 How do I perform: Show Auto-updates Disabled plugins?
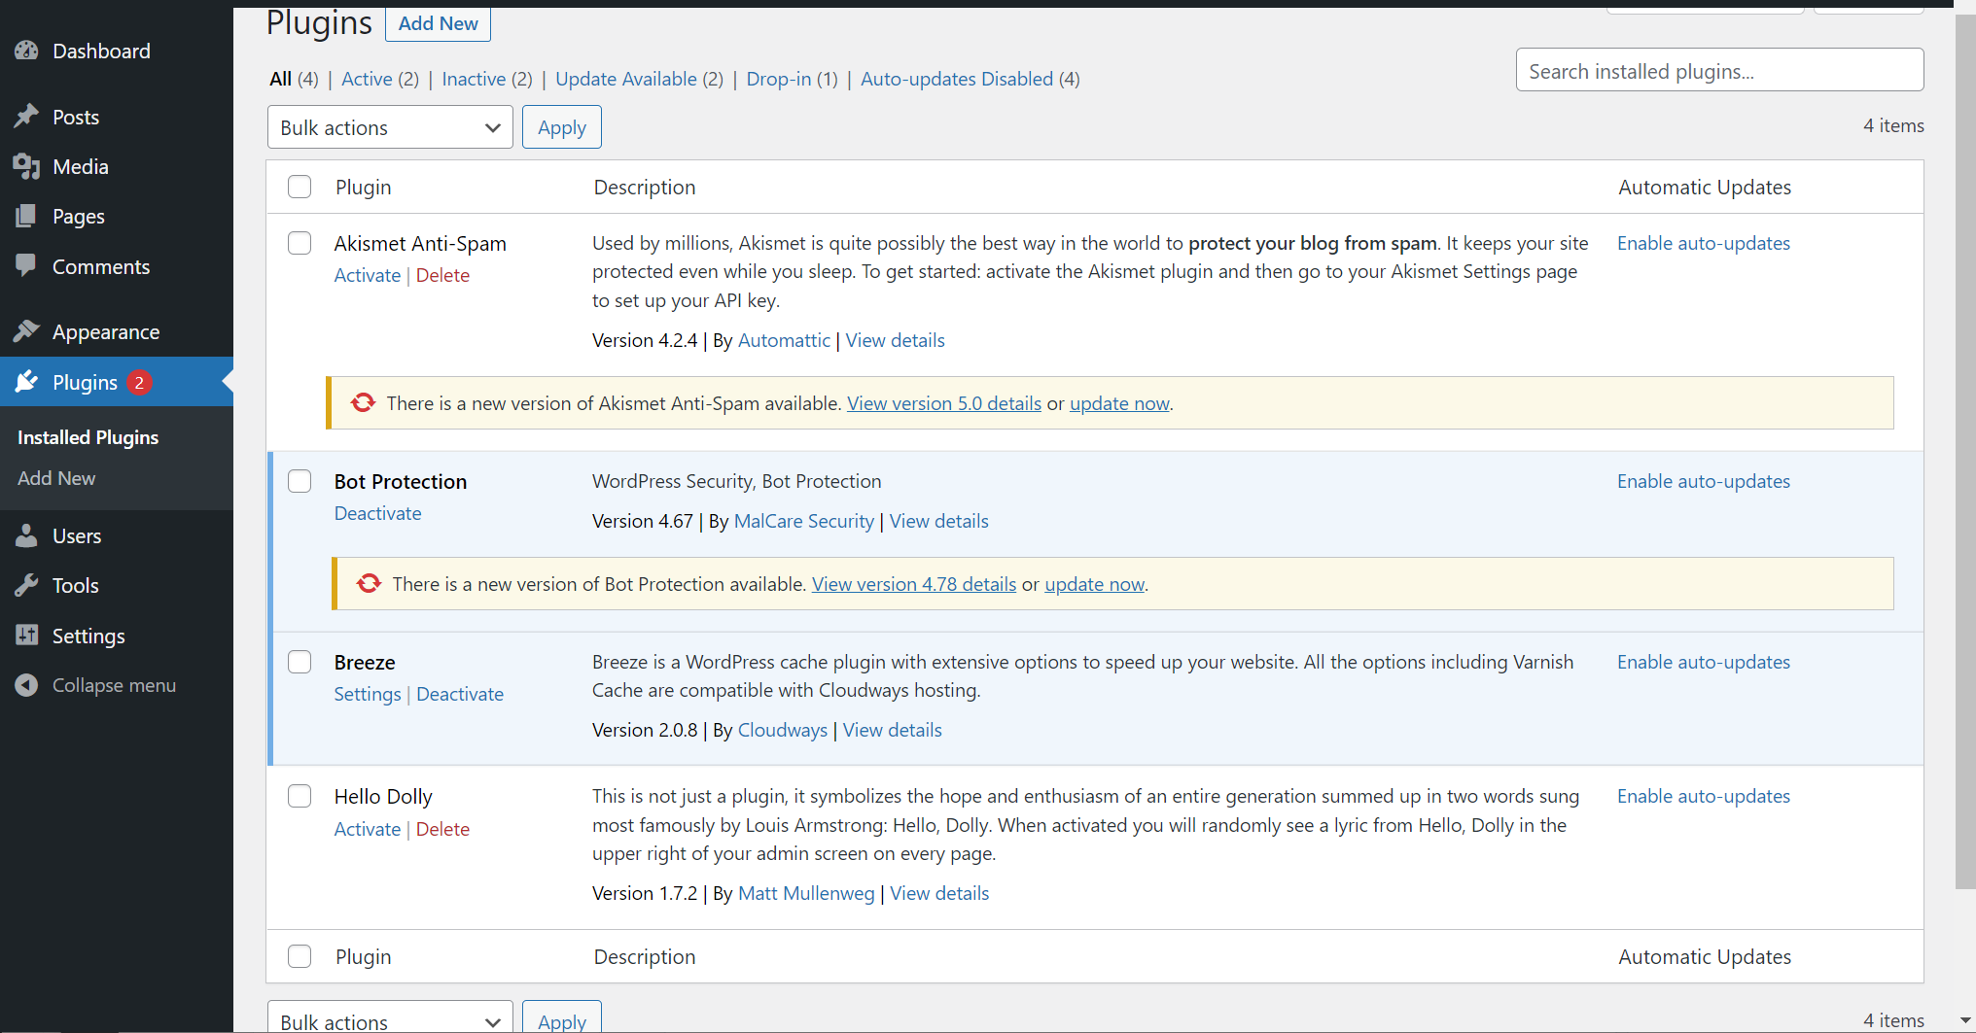(957, 79)
